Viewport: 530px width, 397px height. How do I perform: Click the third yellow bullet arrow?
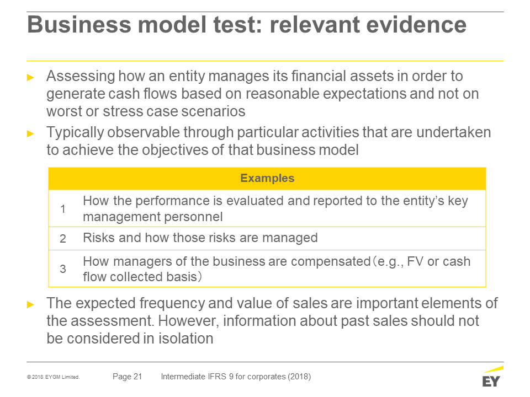(x=30, y=304)
